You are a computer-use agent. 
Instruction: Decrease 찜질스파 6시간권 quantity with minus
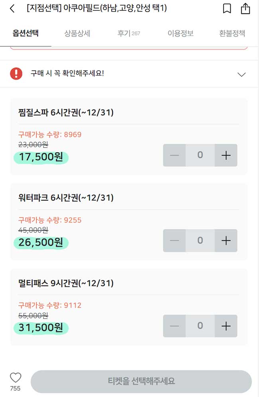[x=174, y=155]
